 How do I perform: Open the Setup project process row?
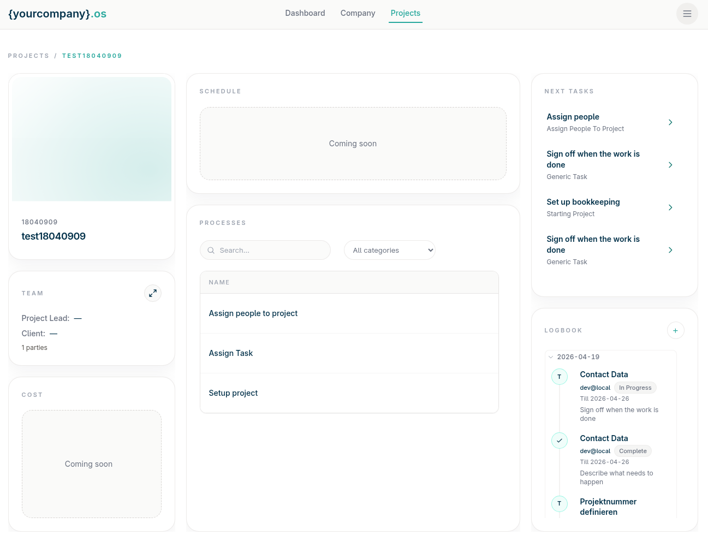[x=349, y=393]
